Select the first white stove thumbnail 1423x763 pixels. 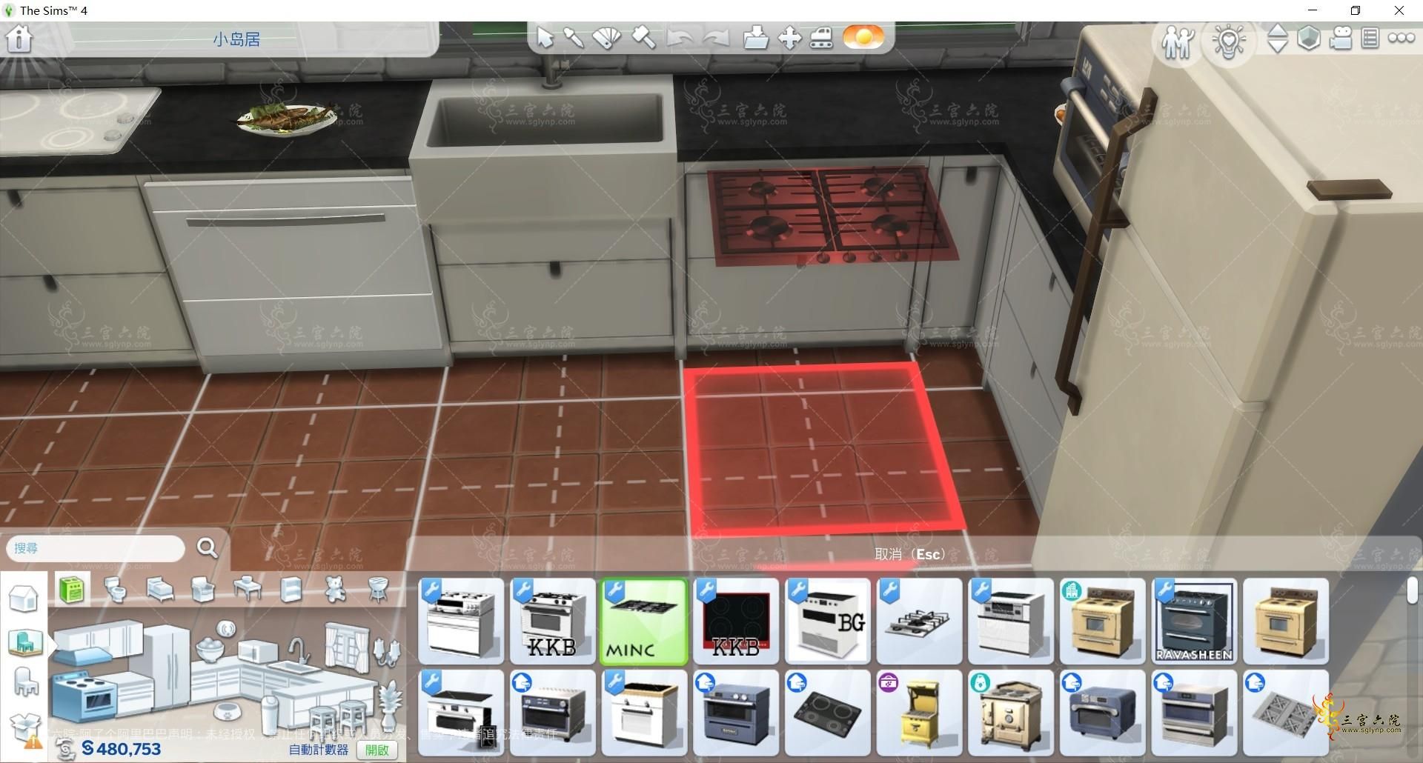(460, 622)
